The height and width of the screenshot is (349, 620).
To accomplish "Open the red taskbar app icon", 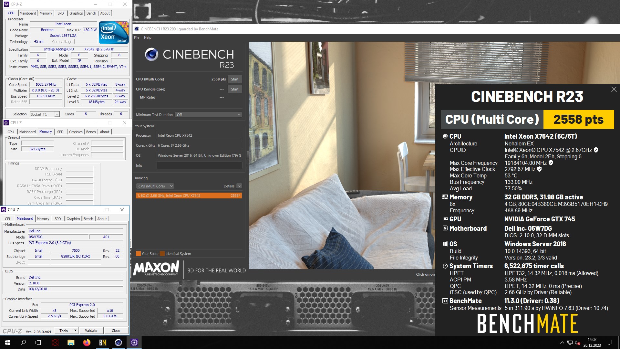I will [x=55, y=343].
